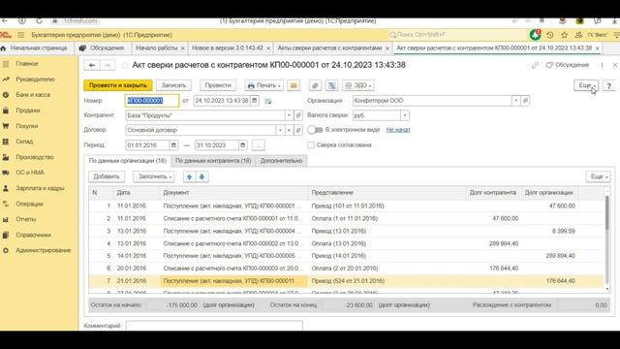Click the Провести button
The height and width of the screenshot is (349, 620).
point(218,85)
